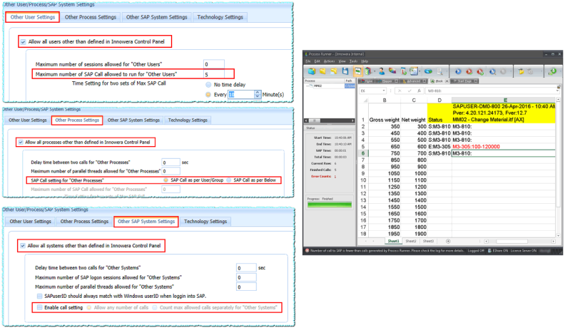Click the green Progress Finished bar
The image size is (565, 330).
click(x=330, y=205)
